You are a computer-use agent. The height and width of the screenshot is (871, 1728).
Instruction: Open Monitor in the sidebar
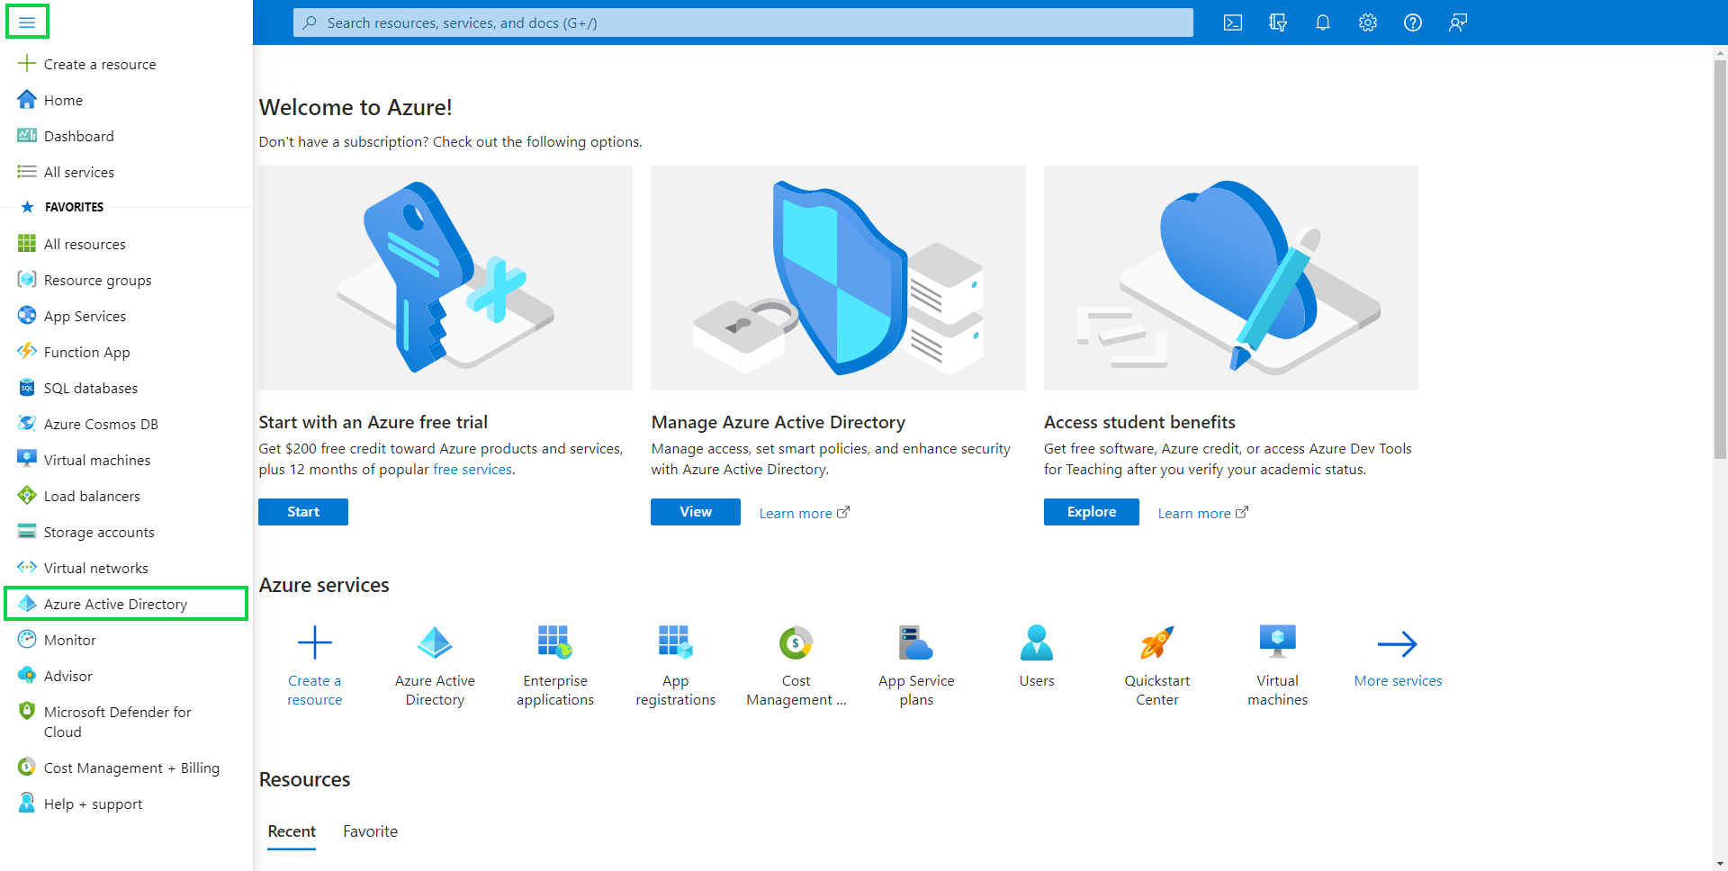(126, 640)
